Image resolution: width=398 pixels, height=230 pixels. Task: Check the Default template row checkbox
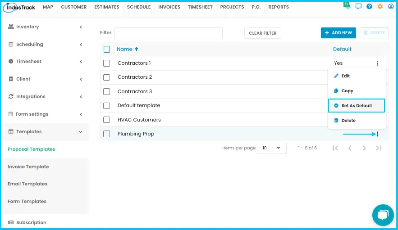107,105
